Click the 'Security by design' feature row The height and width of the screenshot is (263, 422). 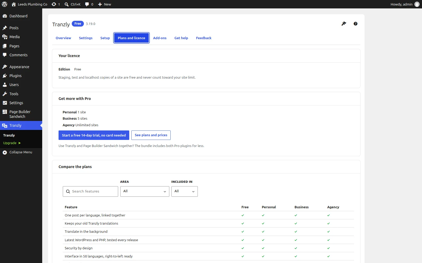coord(208,248)
